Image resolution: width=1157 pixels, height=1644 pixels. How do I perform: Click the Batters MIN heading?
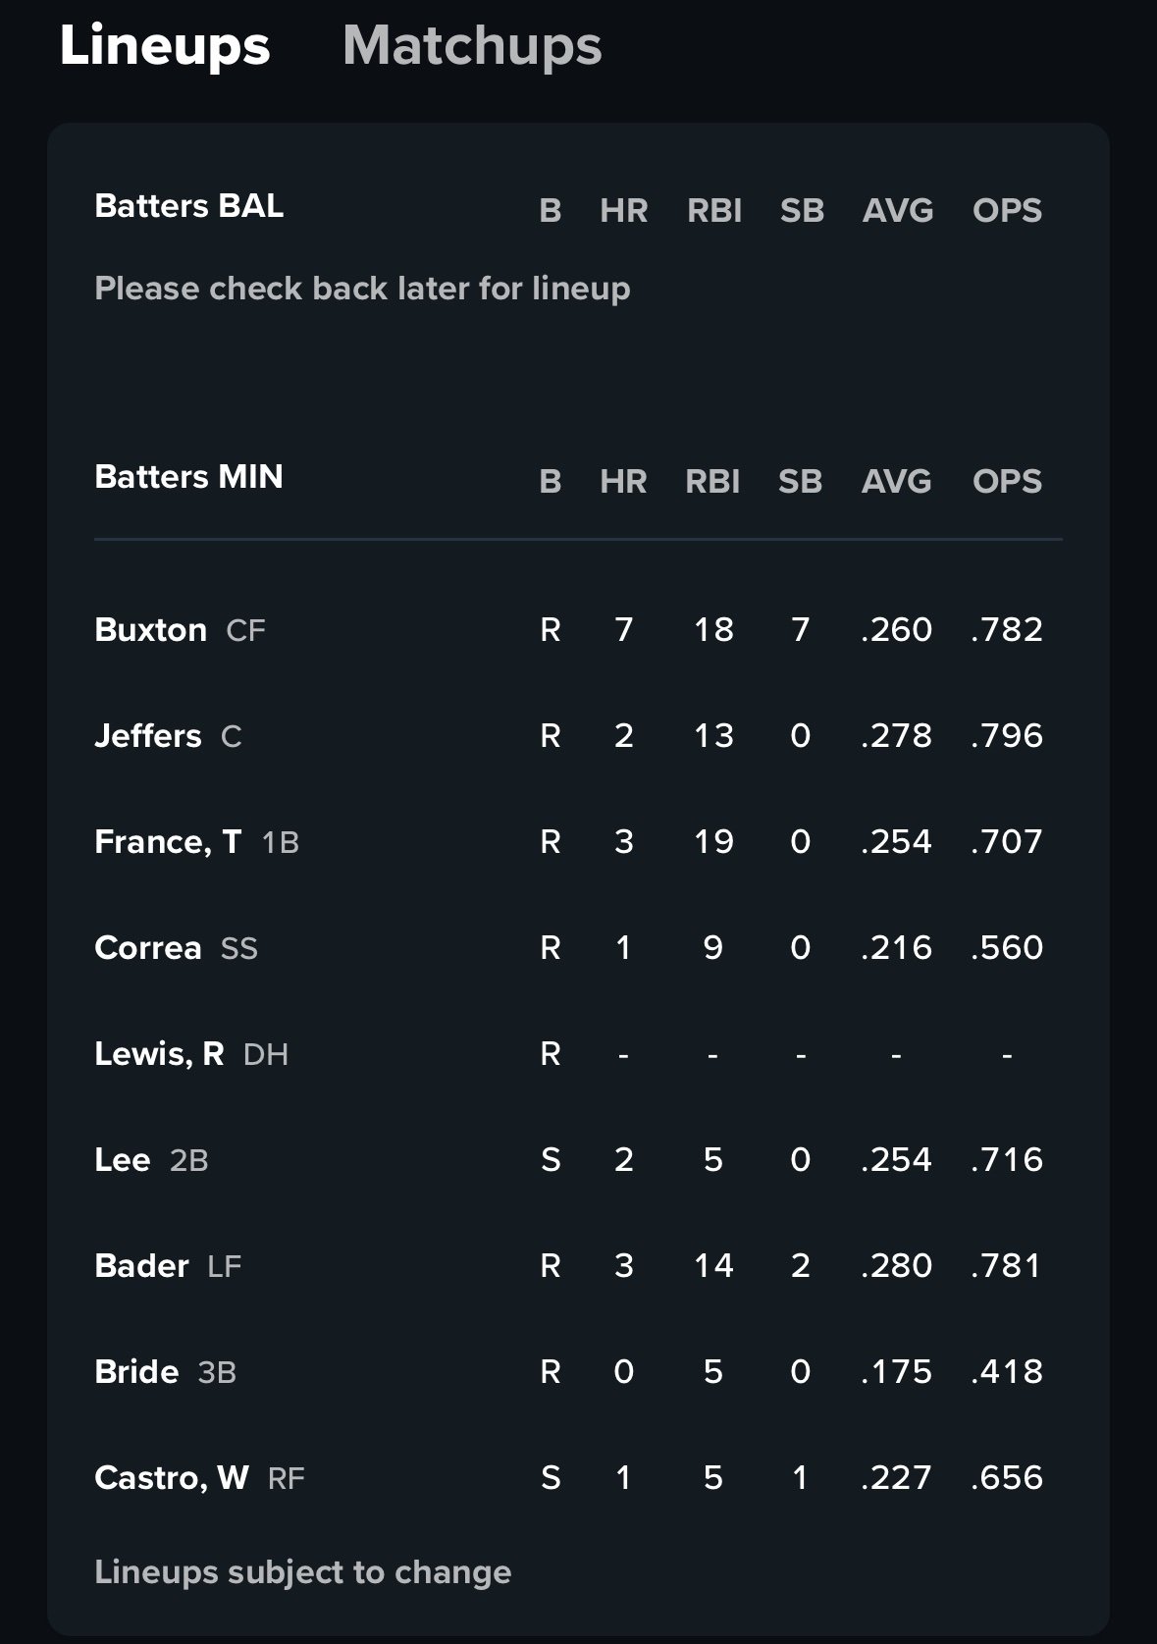[x=188, y=477]
